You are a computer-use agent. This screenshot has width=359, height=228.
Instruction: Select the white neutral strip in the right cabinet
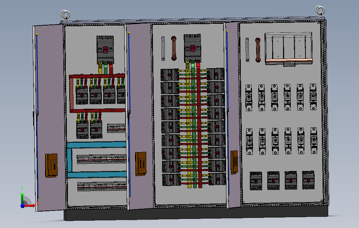pos(247,50)
